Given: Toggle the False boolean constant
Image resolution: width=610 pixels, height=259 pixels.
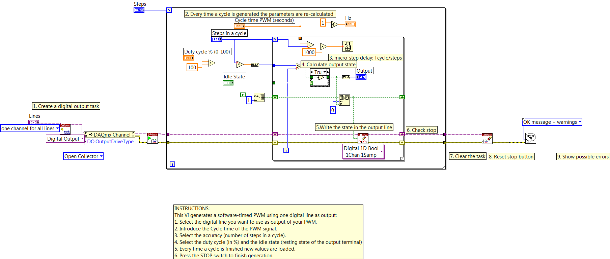Looking at the screenshot, I should (x=243, y=95).
